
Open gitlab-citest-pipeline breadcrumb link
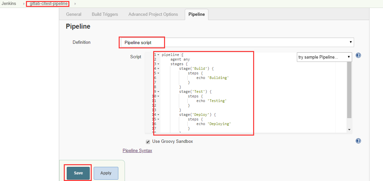coord(49,4)
